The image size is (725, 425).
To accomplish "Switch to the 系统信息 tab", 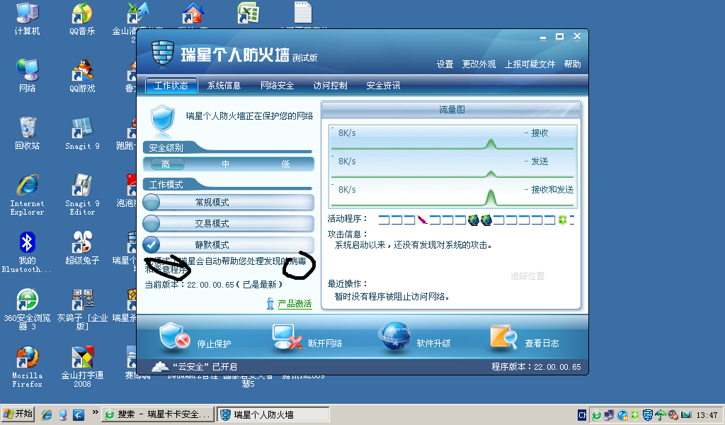I will tap(224, 86).
